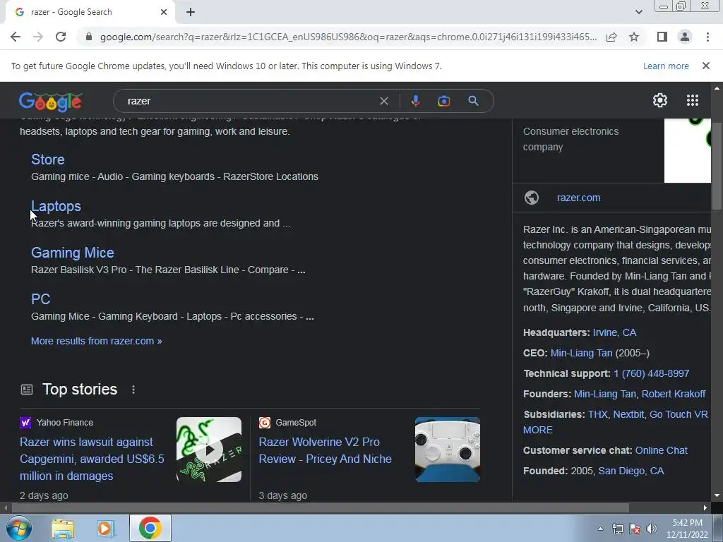
Task: Click More results from razer.com
Action: (96, 341)
